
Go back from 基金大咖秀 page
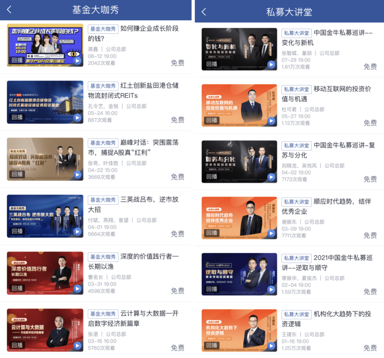[9, 10]
